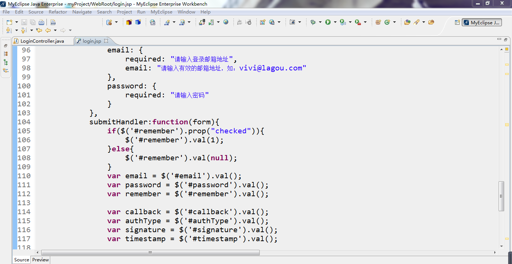512x264 pixels.
Task: Close the login.jsp editor tab
Action: pyautogui.click(x=106, y=41)
